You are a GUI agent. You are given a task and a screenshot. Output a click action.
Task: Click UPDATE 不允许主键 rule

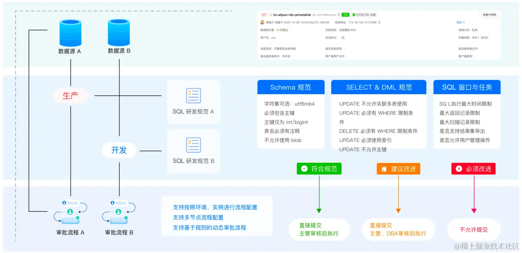363,149
